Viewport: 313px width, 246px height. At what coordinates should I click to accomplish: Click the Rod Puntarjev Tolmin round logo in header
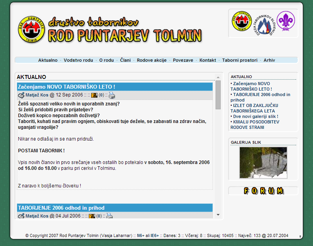[31, 29]
